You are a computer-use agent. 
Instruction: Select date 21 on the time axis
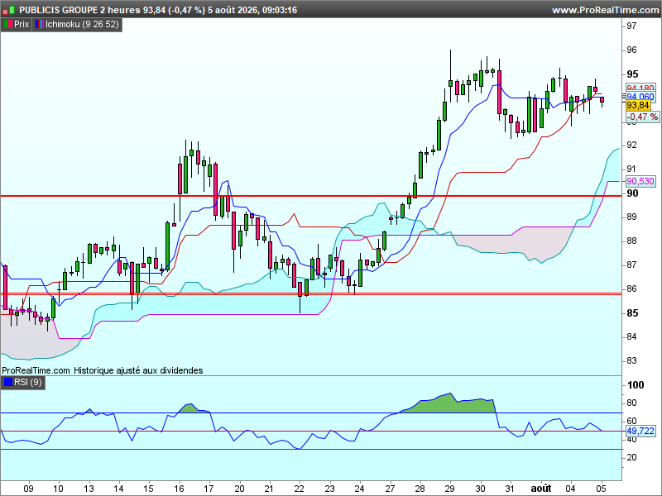[x=270, y=489]
